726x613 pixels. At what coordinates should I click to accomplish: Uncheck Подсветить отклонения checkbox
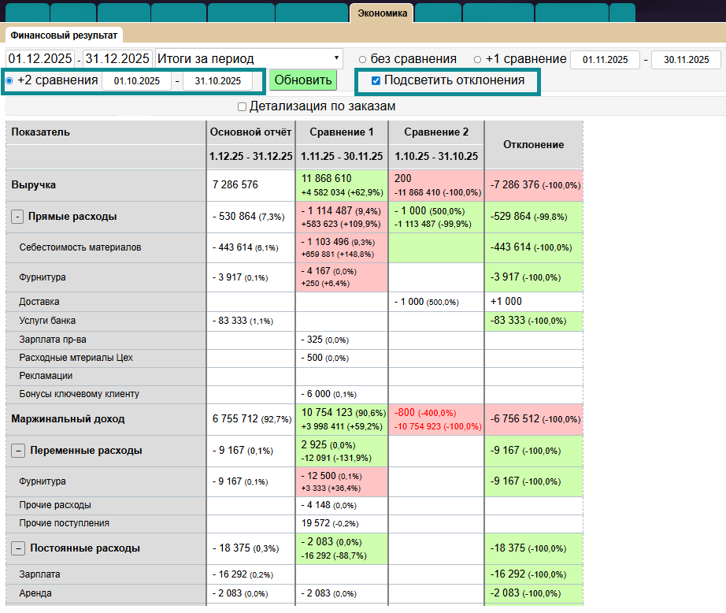tap(376, 81)
